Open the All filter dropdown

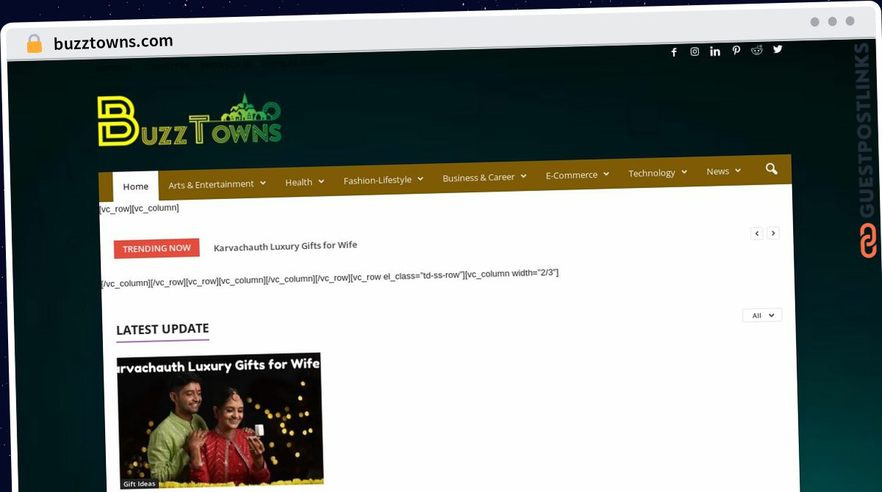(762, 315)
